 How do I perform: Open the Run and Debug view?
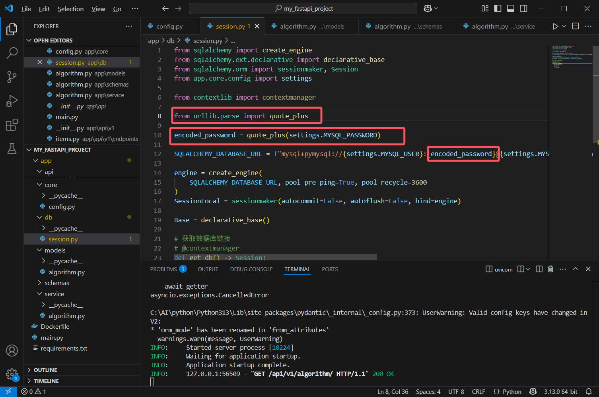(x=12, y=101)
